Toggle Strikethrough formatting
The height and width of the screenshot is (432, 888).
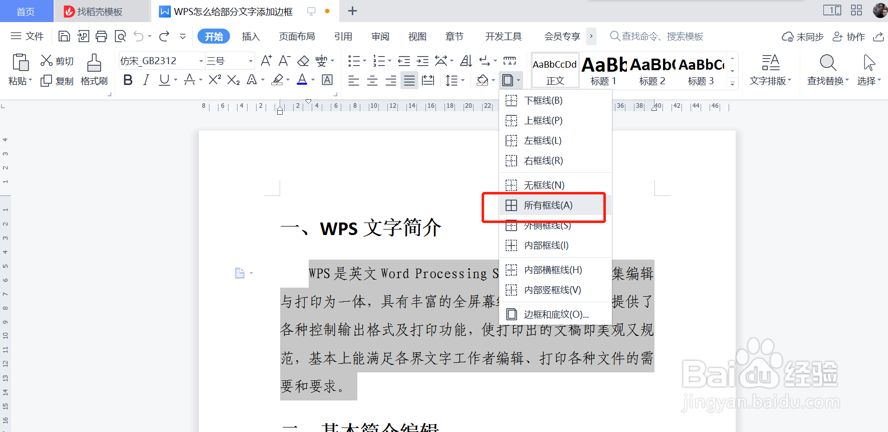point(189,80)
